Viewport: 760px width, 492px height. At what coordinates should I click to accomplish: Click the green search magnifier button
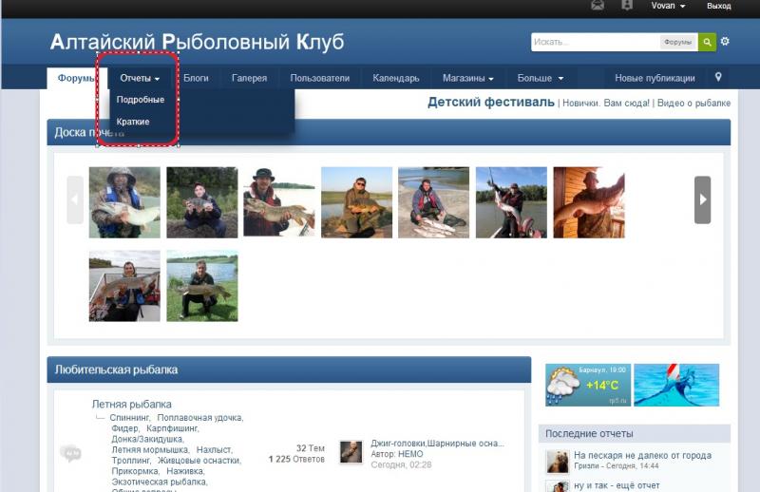pyautogui.click(x=707, y=42)
